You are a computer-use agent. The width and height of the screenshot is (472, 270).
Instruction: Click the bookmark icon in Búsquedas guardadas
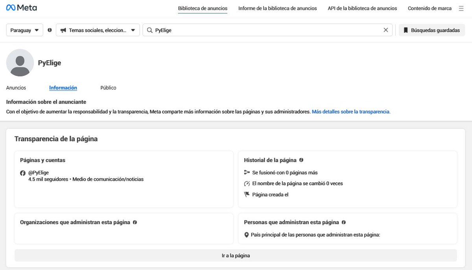406,30
